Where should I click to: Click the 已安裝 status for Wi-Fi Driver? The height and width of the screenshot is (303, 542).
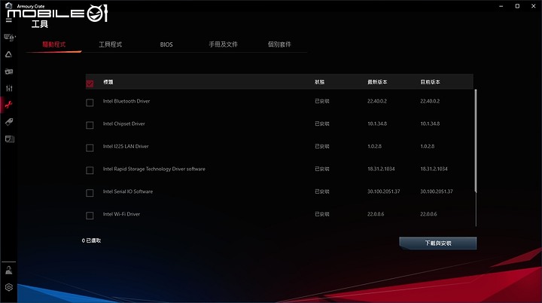coord(322,214)
